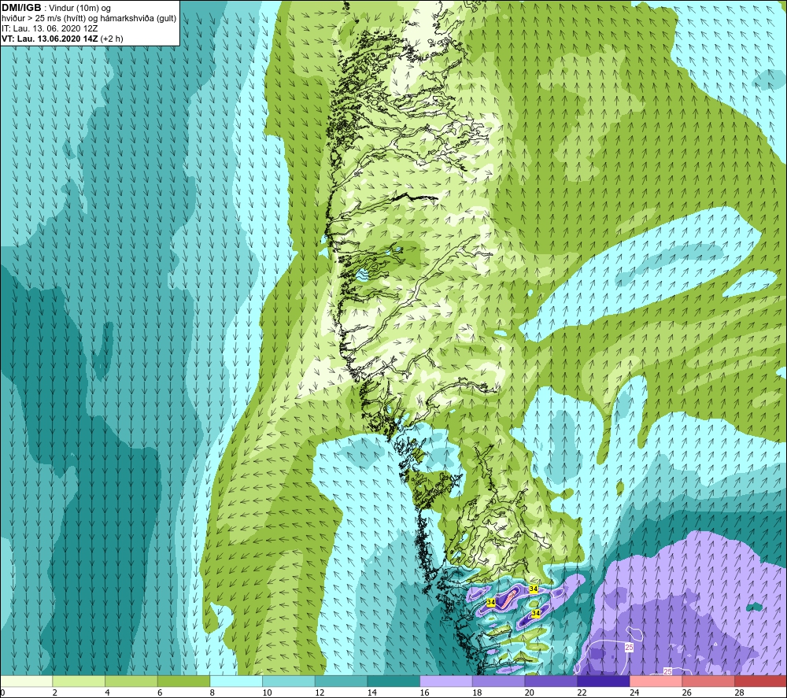Click the scale number "28"

[x=739, y=692]
